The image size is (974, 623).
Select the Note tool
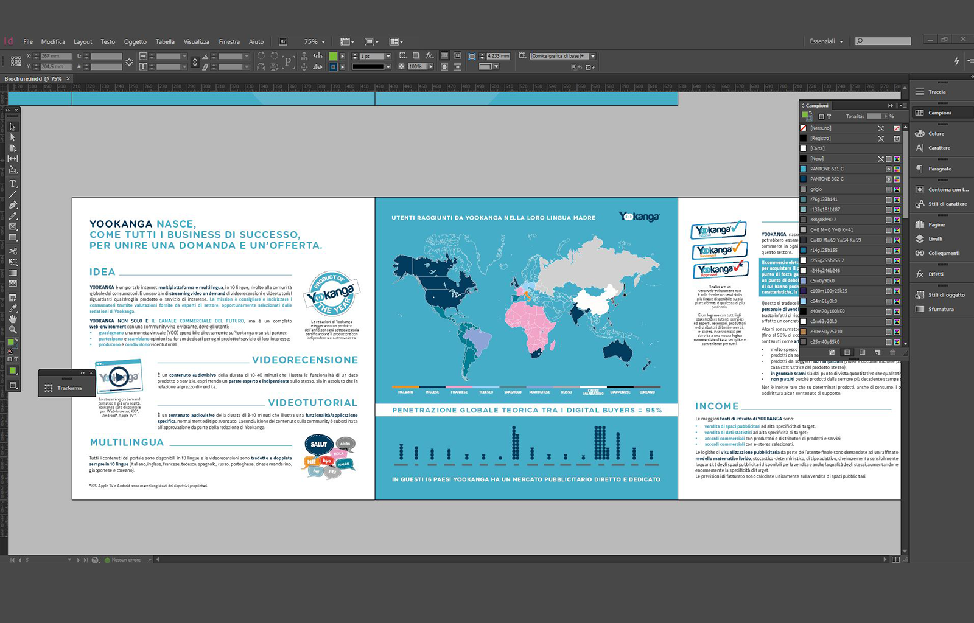(x=13, y=298)
